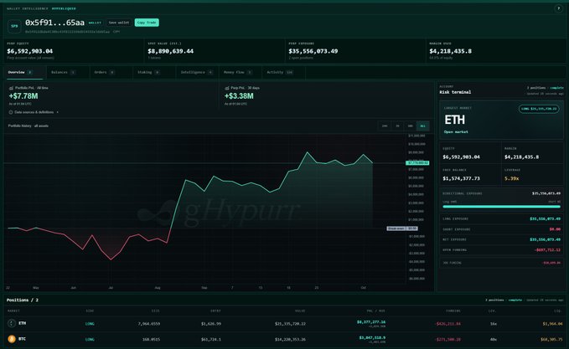
Task: Click the 0x5f91...65aa wallet title
Action: coord(54,23)
